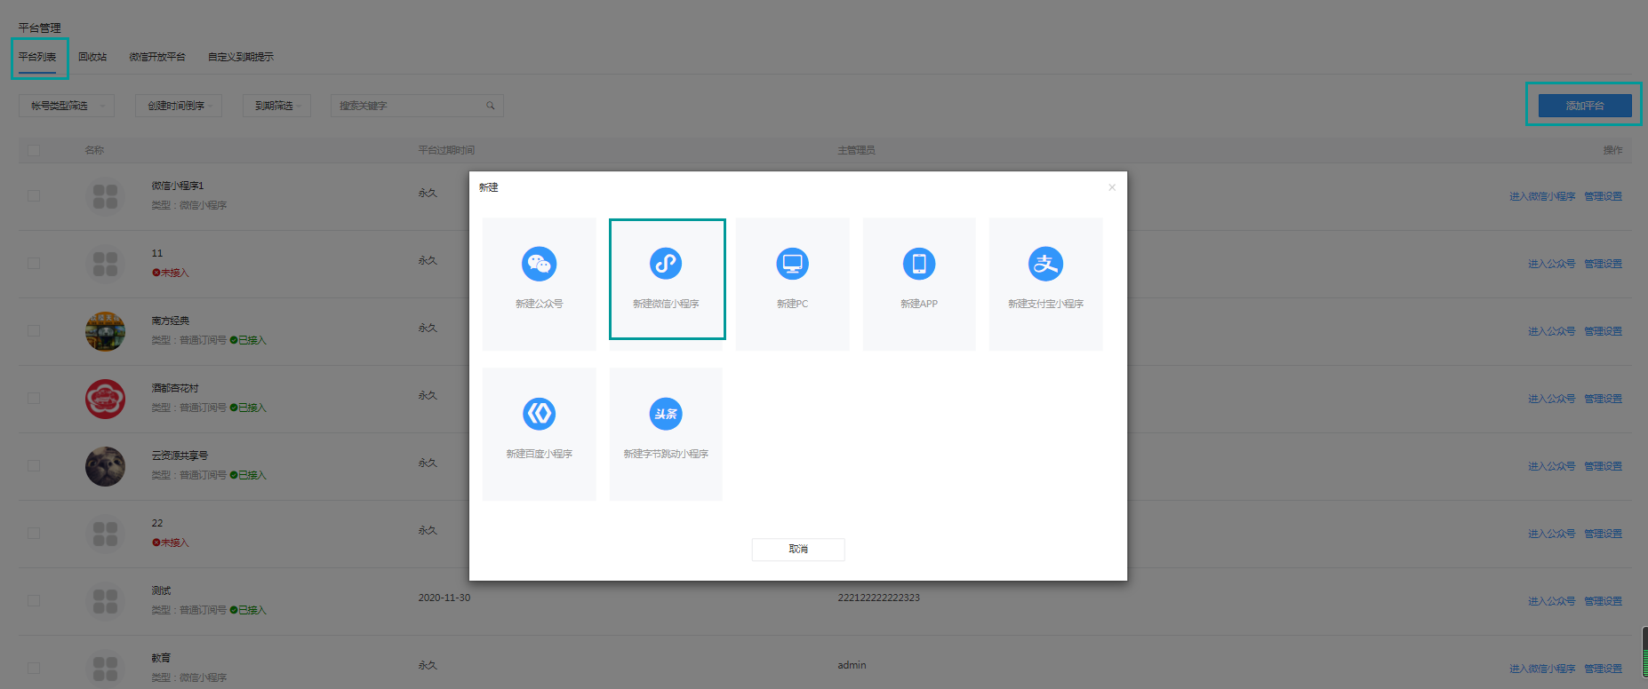The width and height of the screenshot is (1648, 689).
Task: Click 管理设置 for 测试
Action: click(x=1603, y=601)
